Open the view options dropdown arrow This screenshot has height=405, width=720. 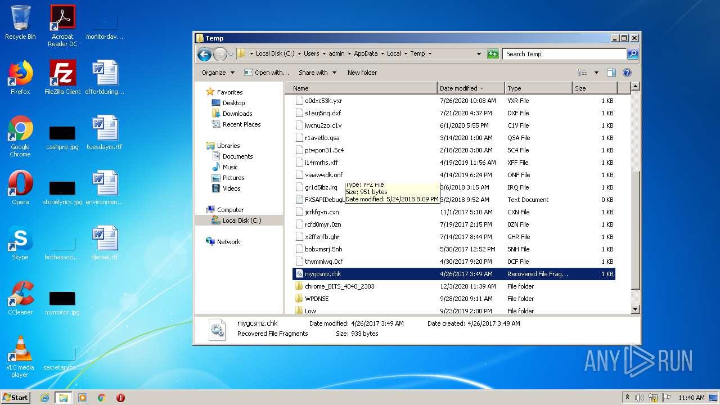click(596, 73)
